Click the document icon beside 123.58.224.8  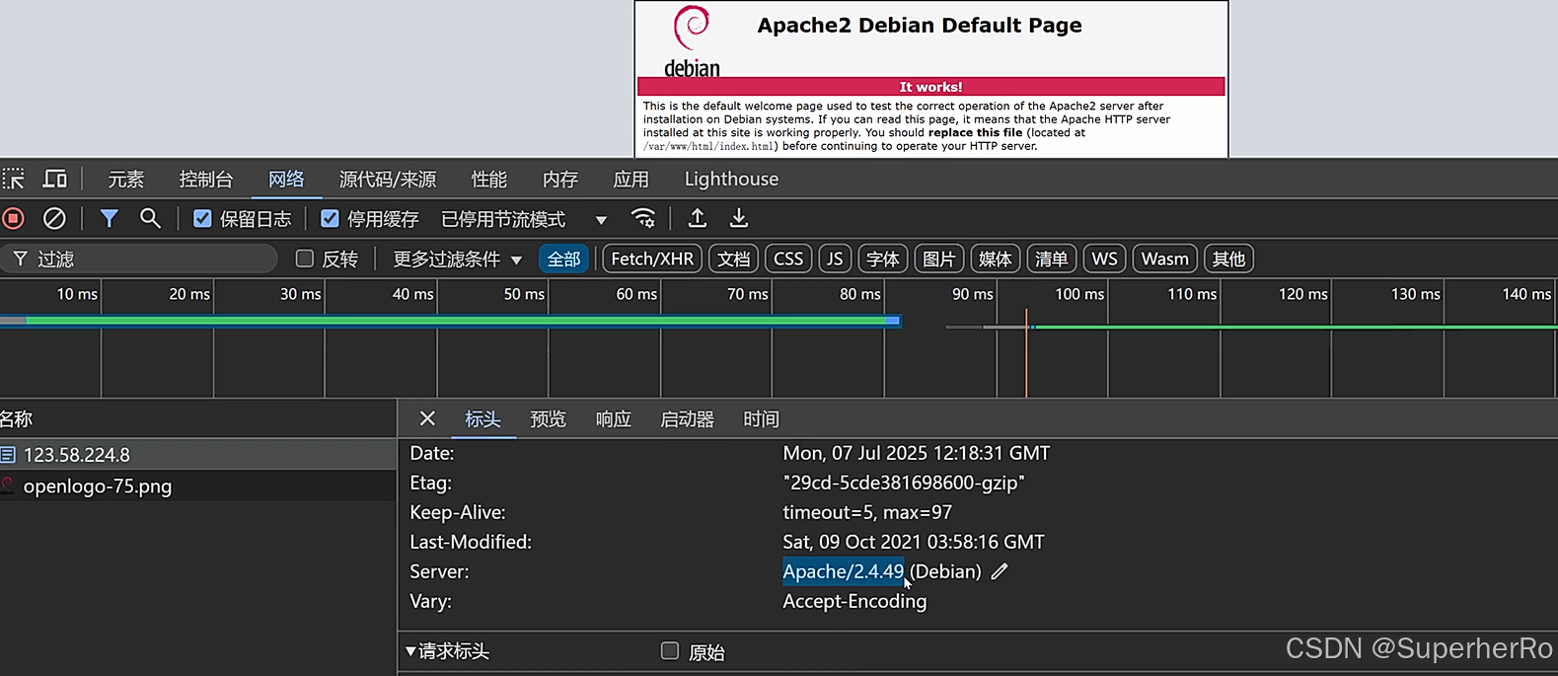9,455
